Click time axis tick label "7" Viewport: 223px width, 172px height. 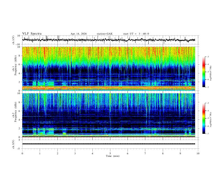click(145, 153)
